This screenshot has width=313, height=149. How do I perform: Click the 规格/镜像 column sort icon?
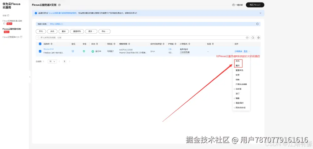[x=129, y=44]
